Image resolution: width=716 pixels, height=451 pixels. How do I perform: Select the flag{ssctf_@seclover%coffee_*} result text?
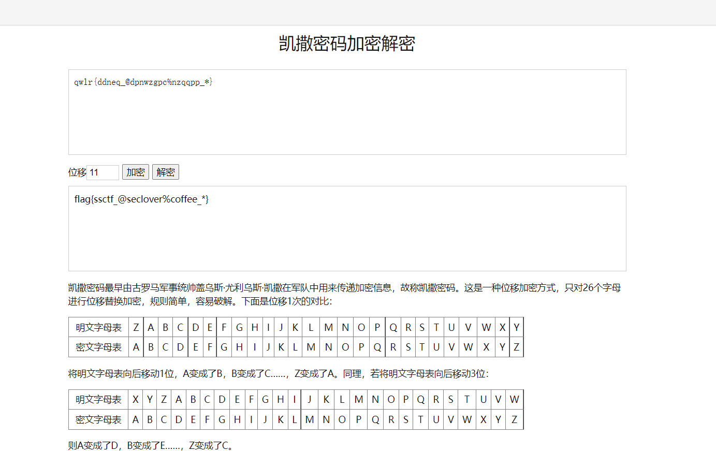141,199
